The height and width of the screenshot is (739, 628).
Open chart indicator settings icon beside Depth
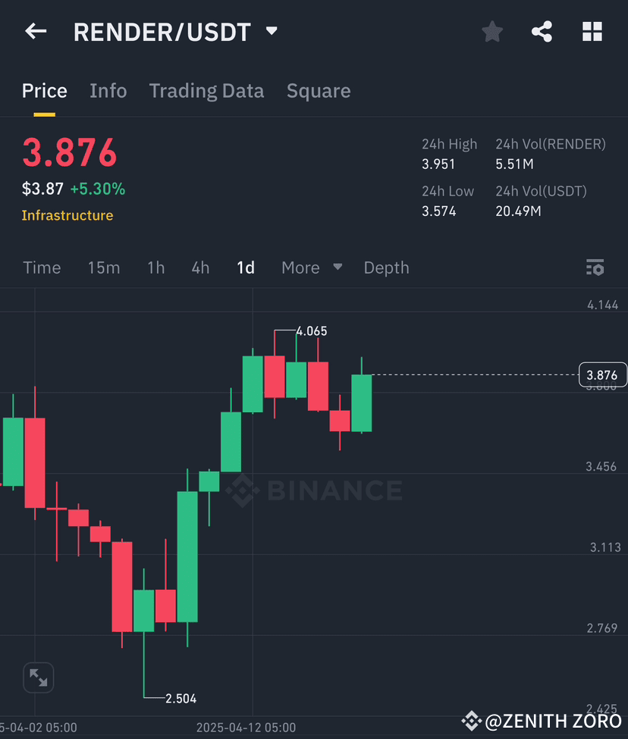pyautogui.click(x=595, y=268)
